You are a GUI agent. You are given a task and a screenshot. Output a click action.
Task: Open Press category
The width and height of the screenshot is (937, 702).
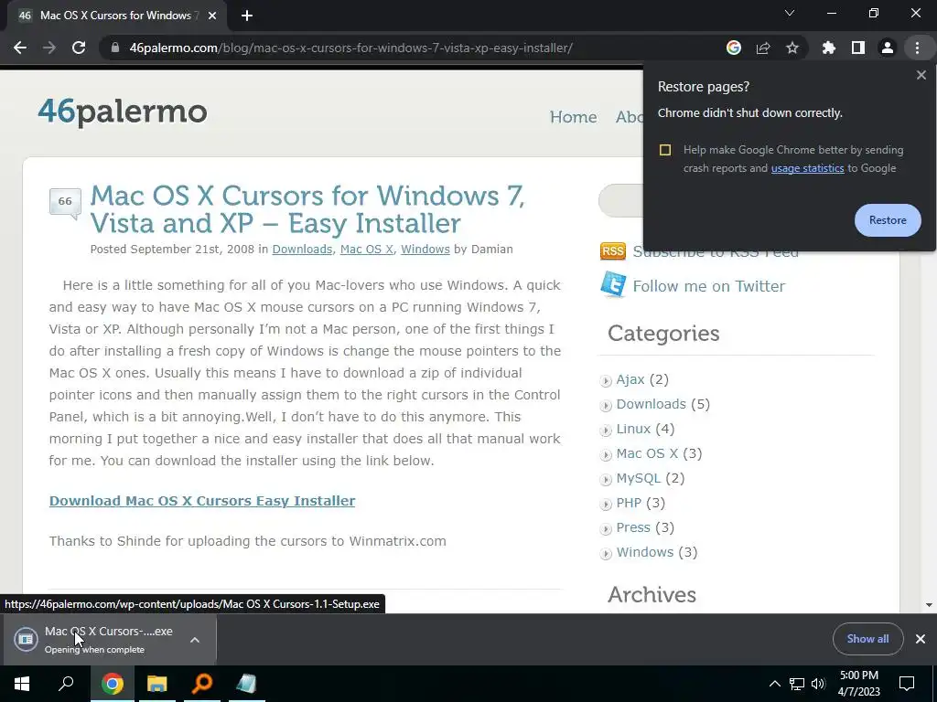pos(633,527)
